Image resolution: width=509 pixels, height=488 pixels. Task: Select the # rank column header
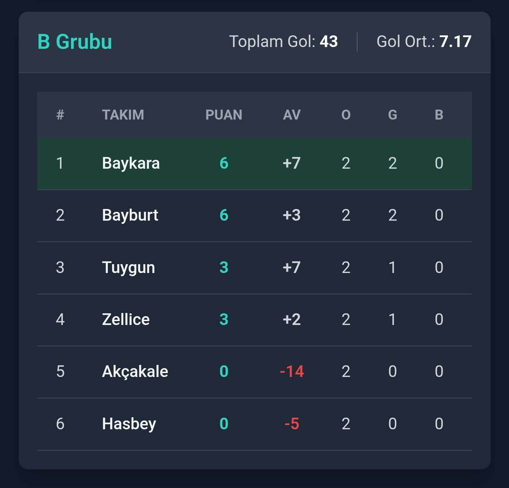[60, 115]
